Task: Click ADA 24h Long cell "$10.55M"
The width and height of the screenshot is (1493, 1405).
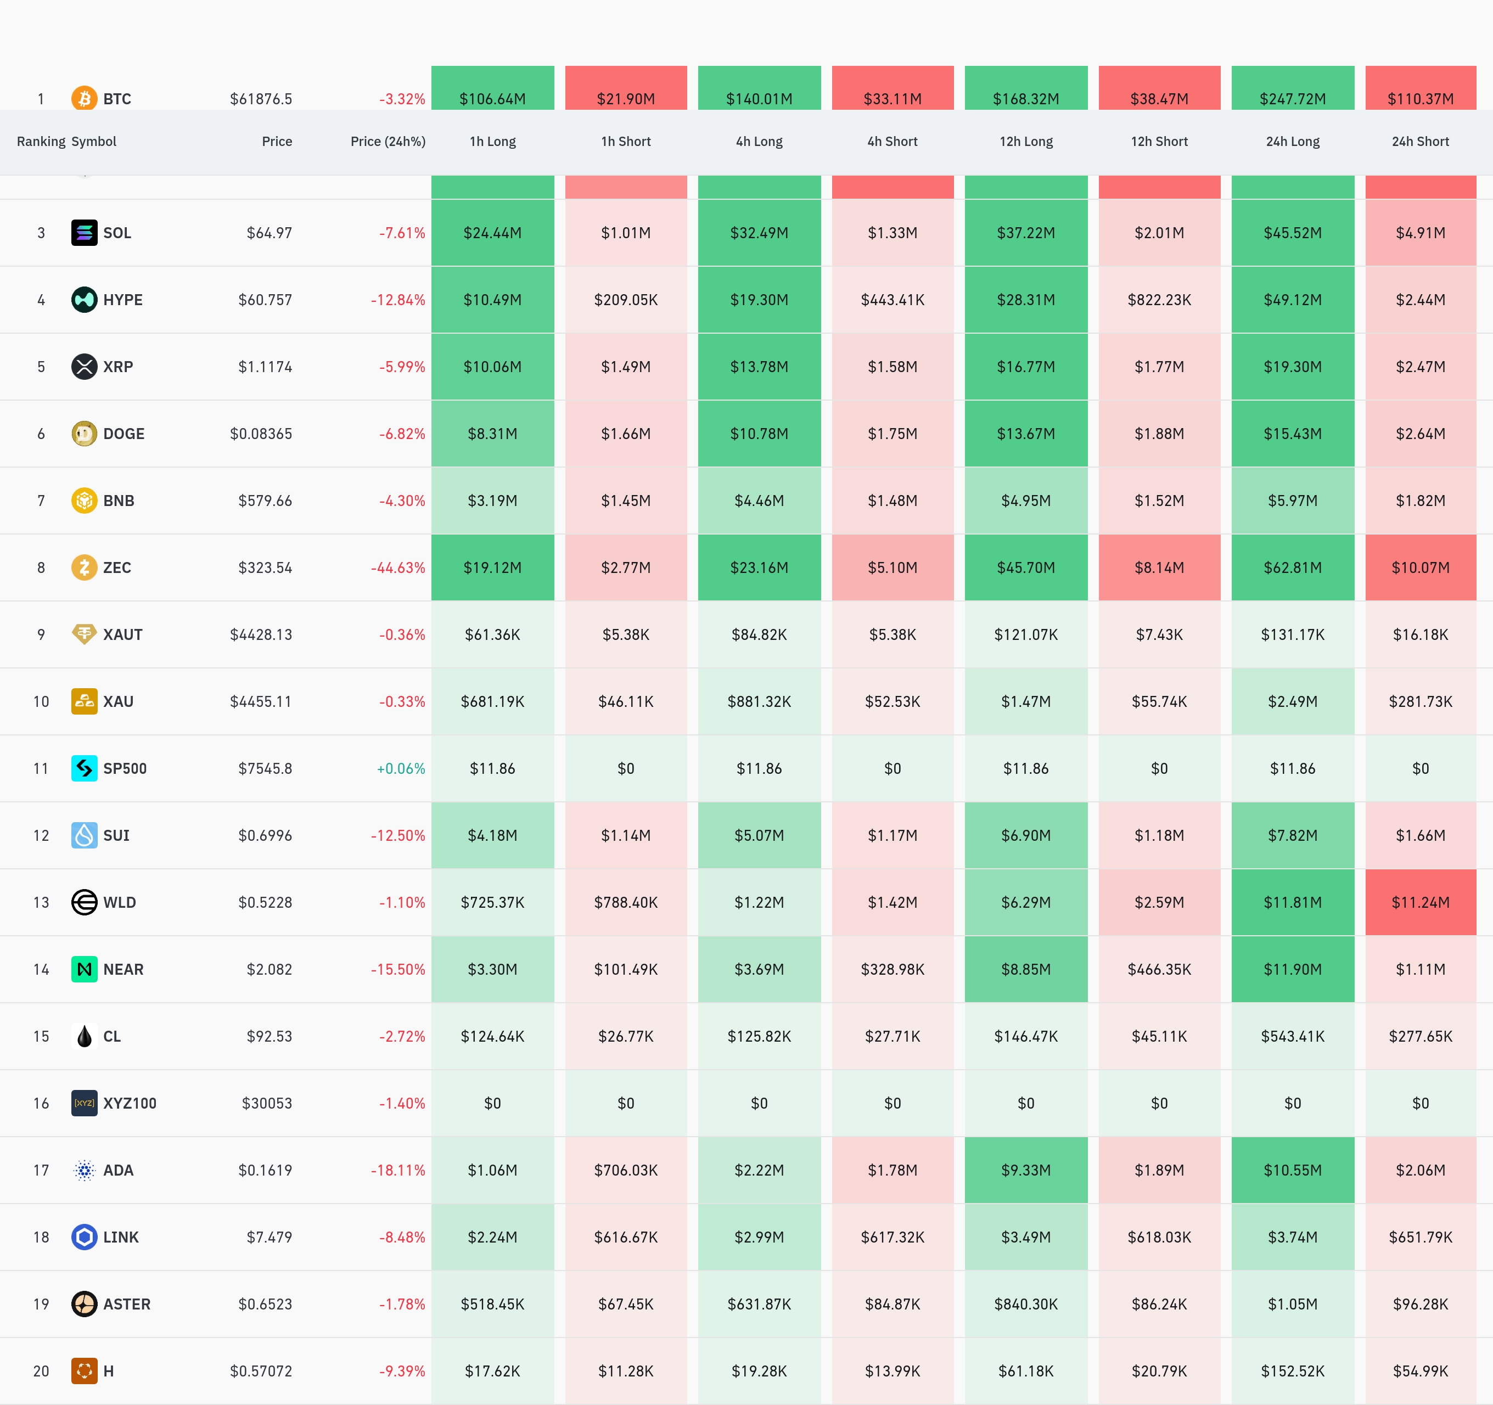Action: click(x=1293, y=1170)
